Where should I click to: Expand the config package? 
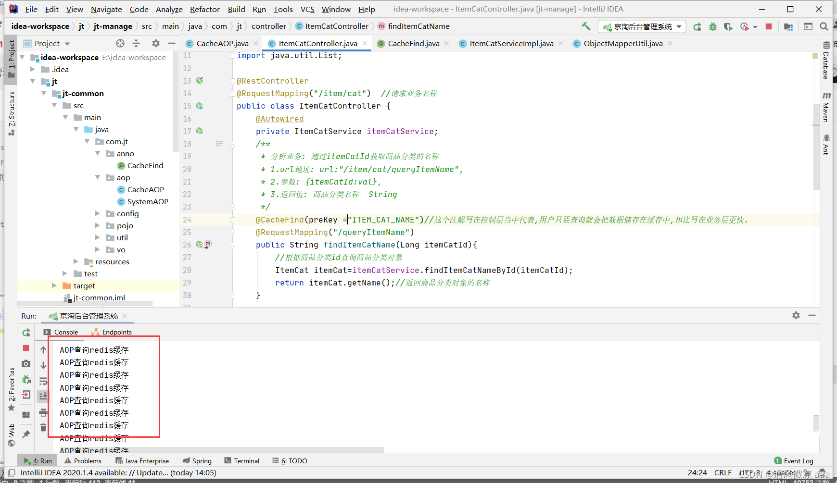98,213
